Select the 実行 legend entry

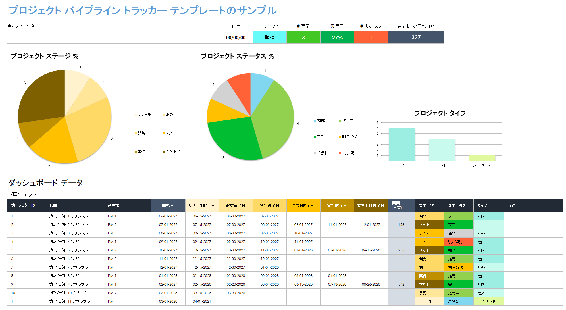tap(140, 152)
